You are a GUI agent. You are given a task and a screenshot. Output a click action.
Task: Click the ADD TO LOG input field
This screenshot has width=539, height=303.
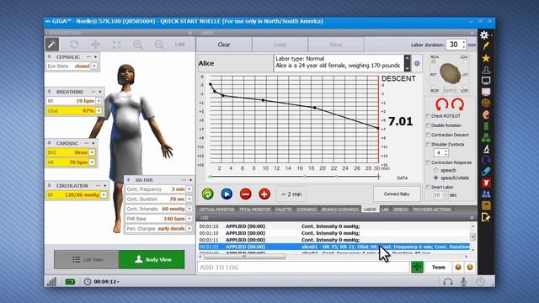tap(303, 268)
